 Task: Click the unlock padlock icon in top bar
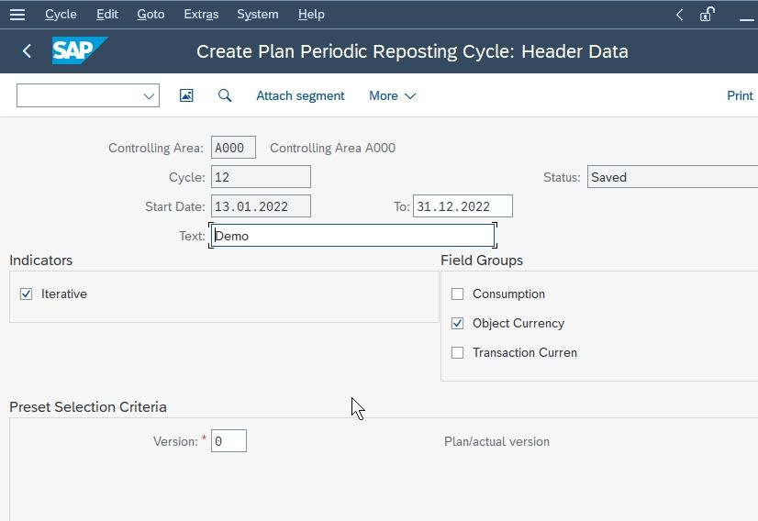(708, 14)
